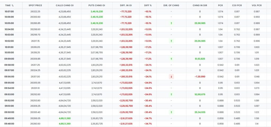Click the sort icon beside TIME header

tap(12, 5)
